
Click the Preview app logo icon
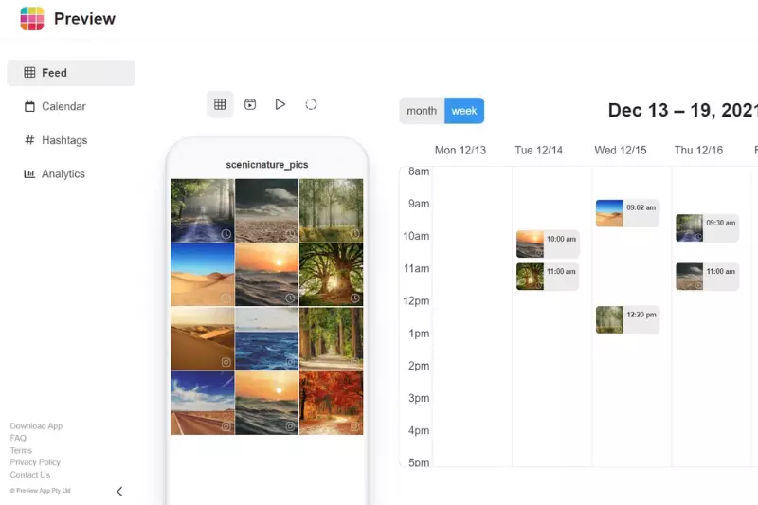point(32,18)
